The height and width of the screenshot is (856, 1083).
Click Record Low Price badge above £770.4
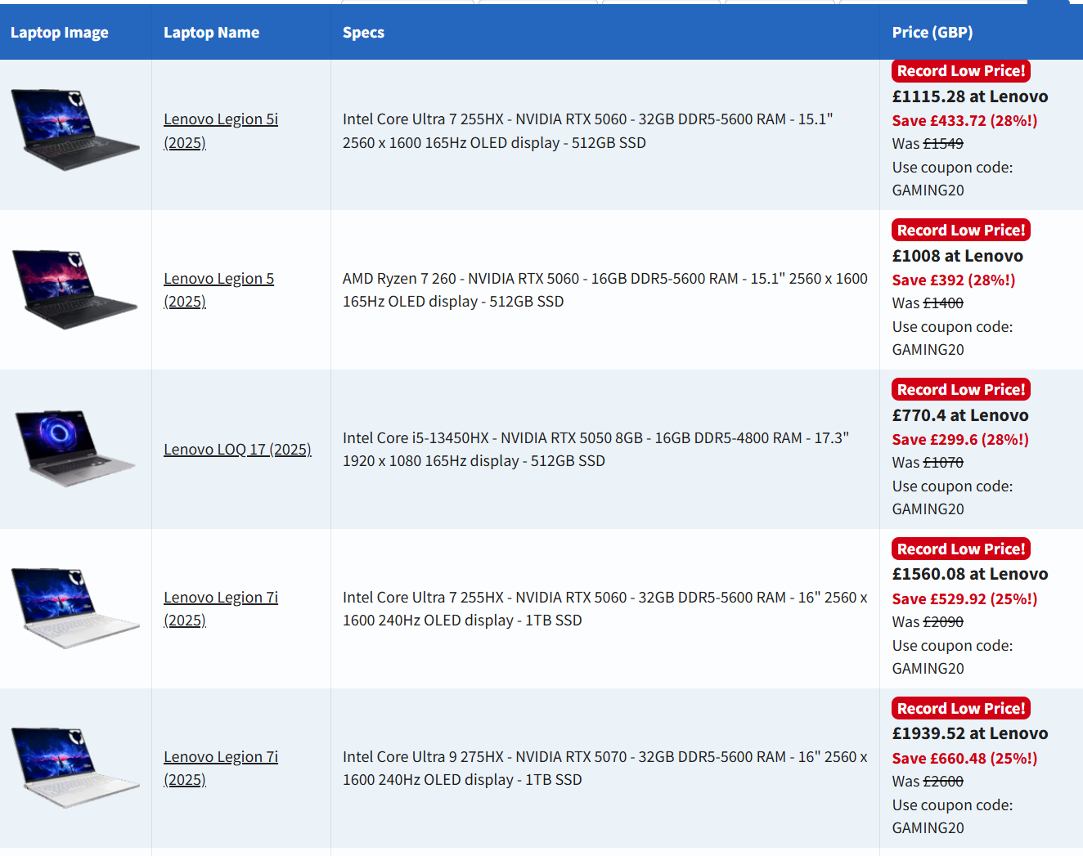click(961, 390)
